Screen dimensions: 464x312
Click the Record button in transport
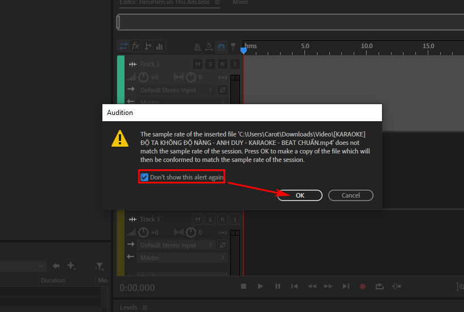[x=363, y=287]
